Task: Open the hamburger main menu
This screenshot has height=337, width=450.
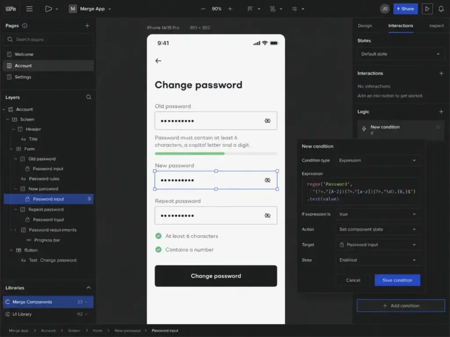Action: (29, 9)
